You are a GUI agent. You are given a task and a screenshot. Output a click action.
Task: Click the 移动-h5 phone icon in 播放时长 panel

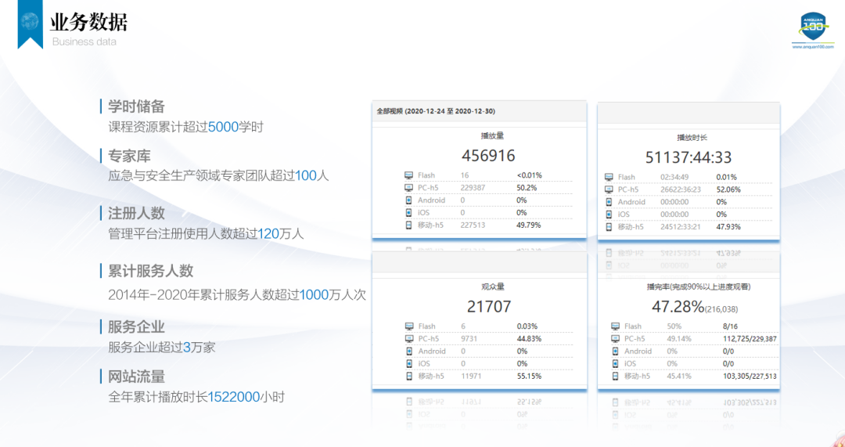click(609, 227)
